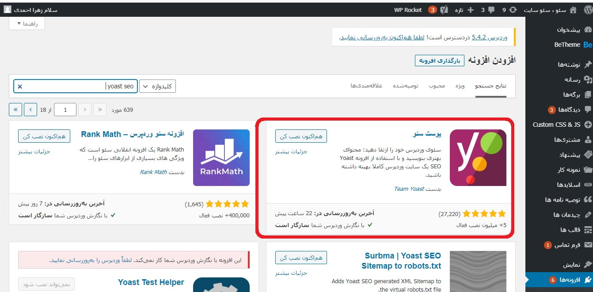This screenshot has width=593, height=292.
Task: Switch to the علاقه‌مندی‌ها favorites tab
Action: tap(366, 86)
